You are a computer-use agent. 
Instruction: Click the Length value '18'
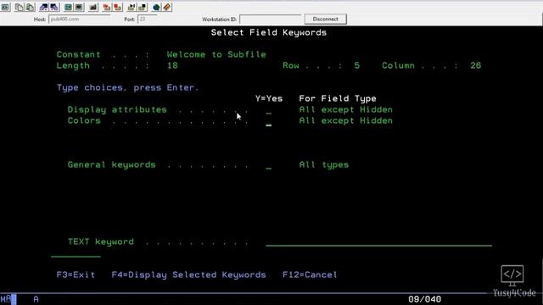[x=172, y=66]
